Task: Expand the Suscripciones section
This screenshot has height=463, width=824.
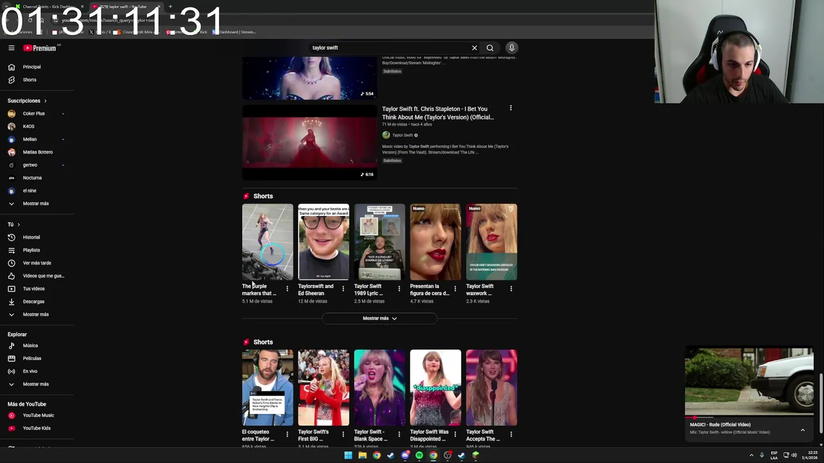Action: [x=27, y=100]
